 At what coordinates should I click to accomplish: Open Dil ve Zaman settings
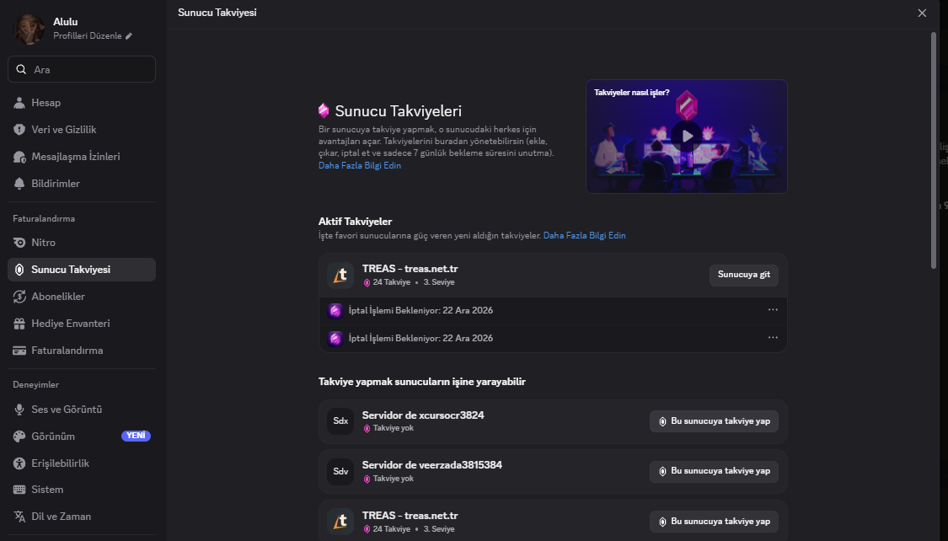82,517
